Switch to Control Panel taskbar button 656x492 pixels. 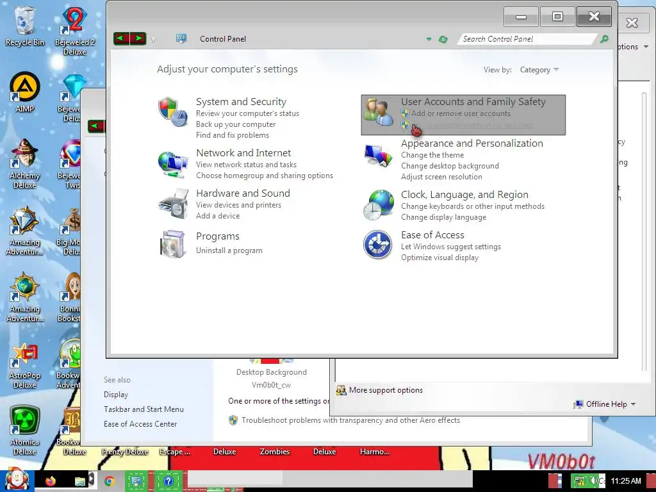136,481
